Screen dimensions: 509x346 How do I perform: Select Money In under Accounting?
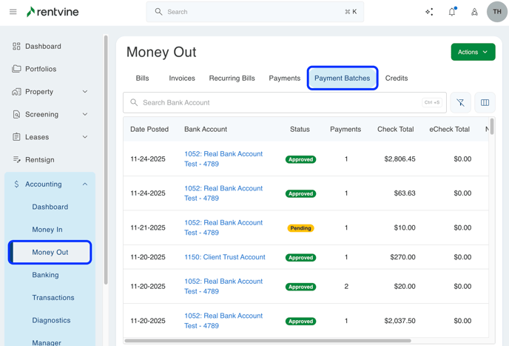[x=47, y=230]
